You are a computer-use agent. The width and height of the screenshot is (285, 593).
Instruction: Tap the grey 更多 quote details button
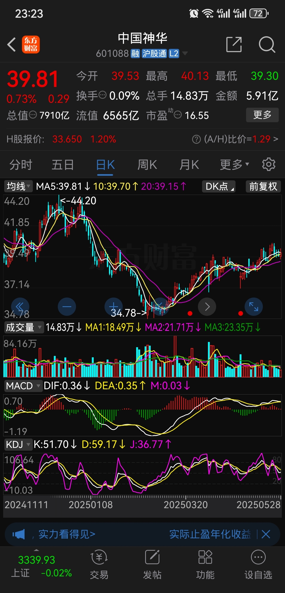click(262, 115)
